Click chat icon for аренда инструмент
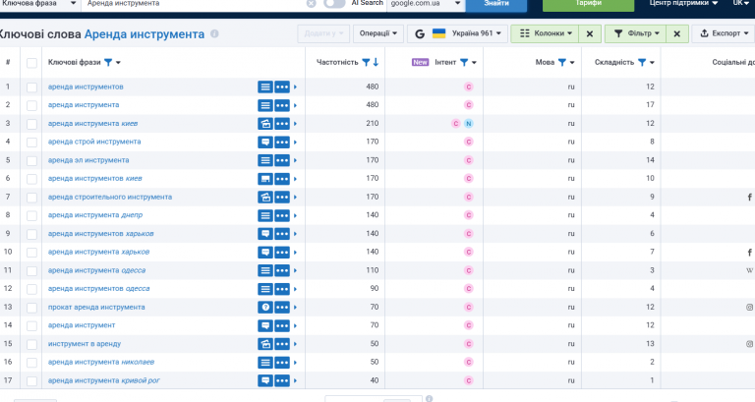755x402 pixels. (264, 325)
